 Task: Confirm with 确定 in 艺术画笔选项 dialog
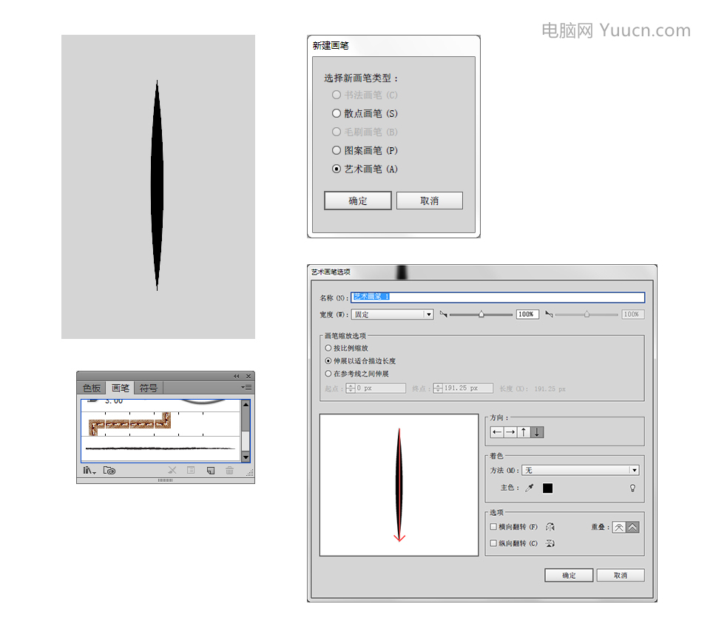569,575
